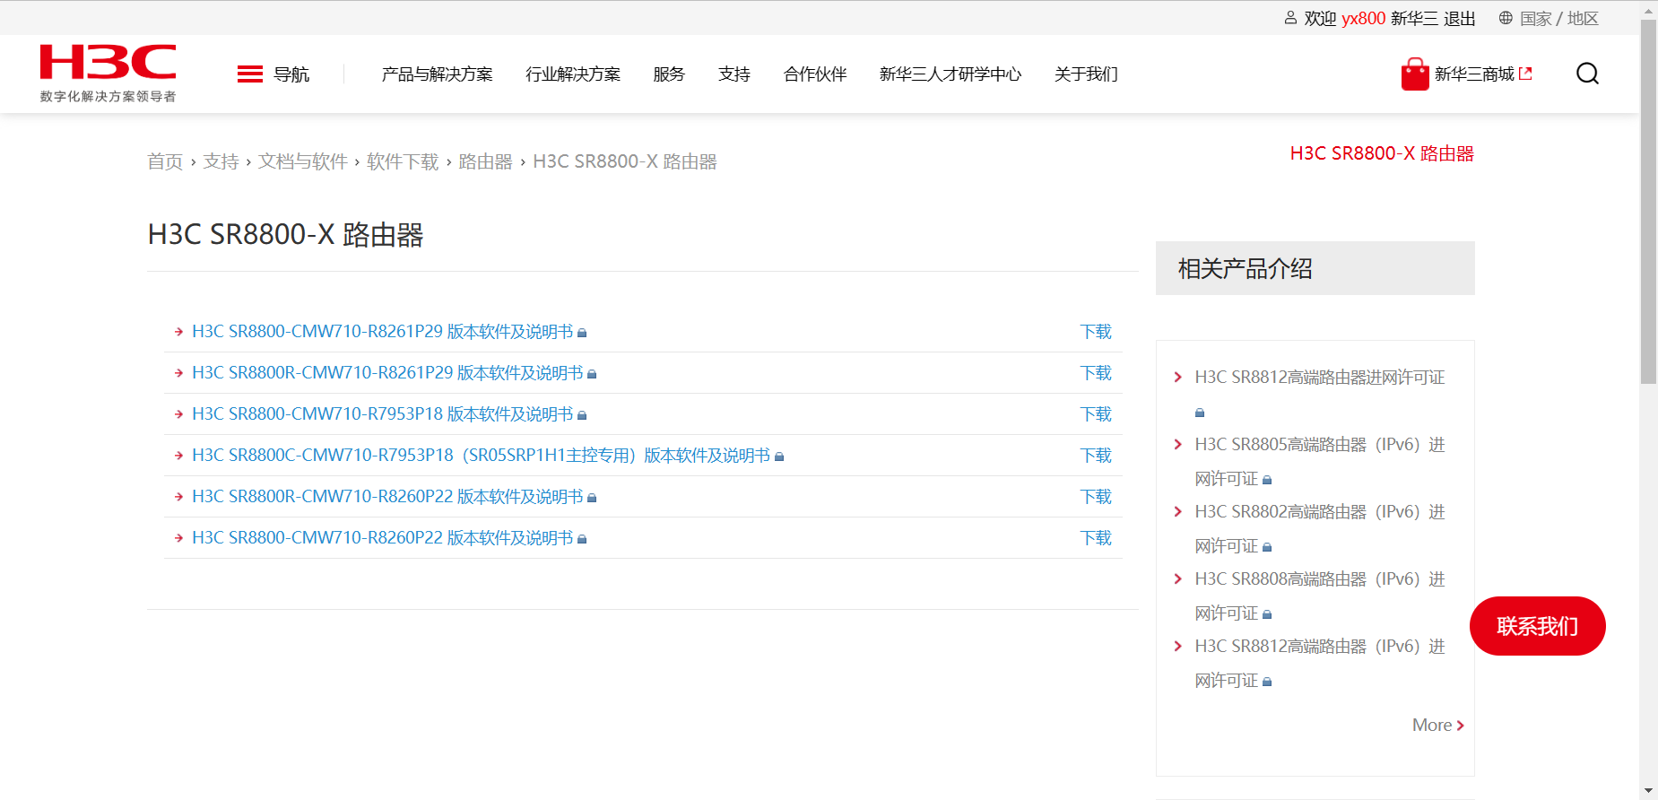Click the search magnifier icon
1658x800 pixels.
(1587, 74)
